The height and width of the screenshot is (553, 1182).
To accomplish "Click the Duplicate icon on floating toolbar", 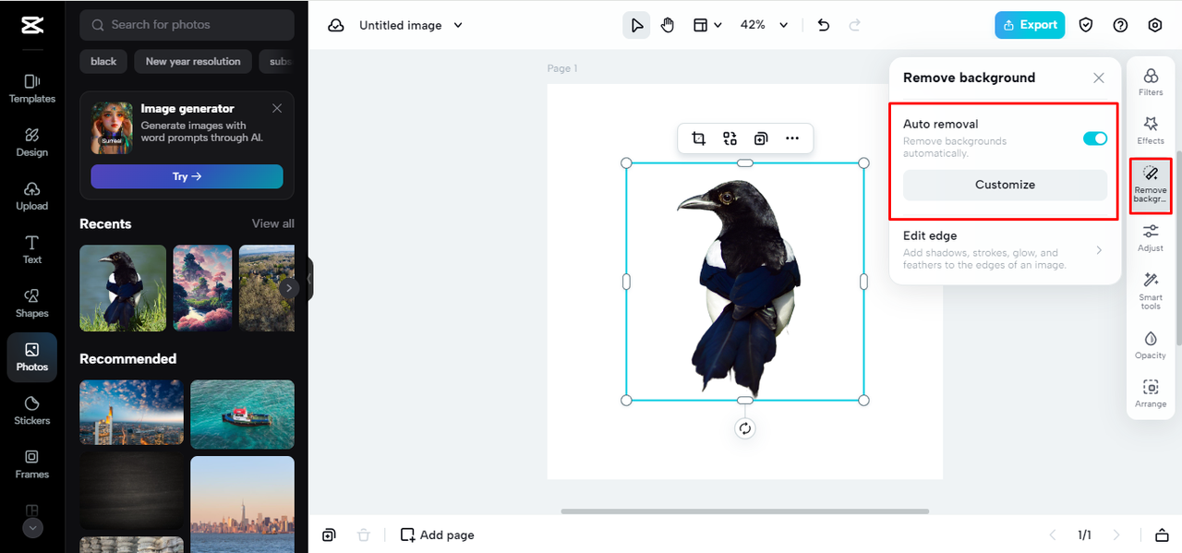I will point(760,138).
